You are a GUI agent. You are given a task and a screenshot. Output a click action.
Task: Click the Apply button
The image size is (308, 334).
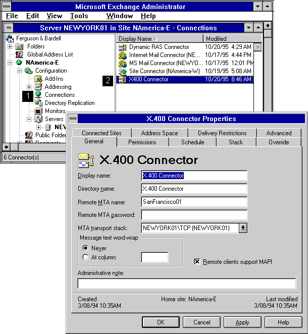tap(242, 322)
